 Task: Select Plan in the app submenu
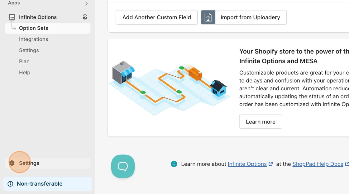pyautogui.click(x=24, y=61)
